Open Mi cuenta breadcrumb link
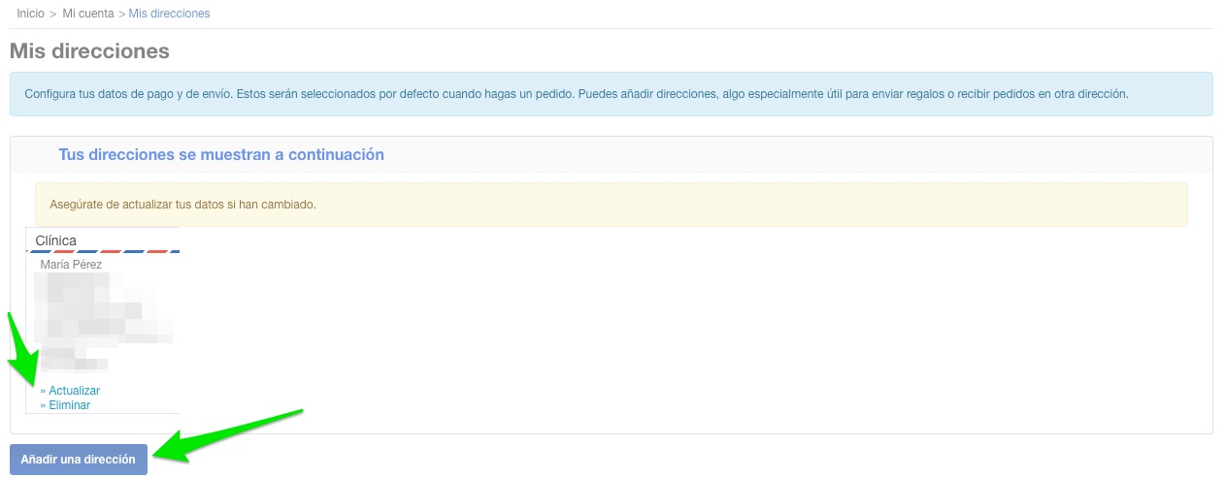This screenshot has width=1225, height=478. [88, 14]
